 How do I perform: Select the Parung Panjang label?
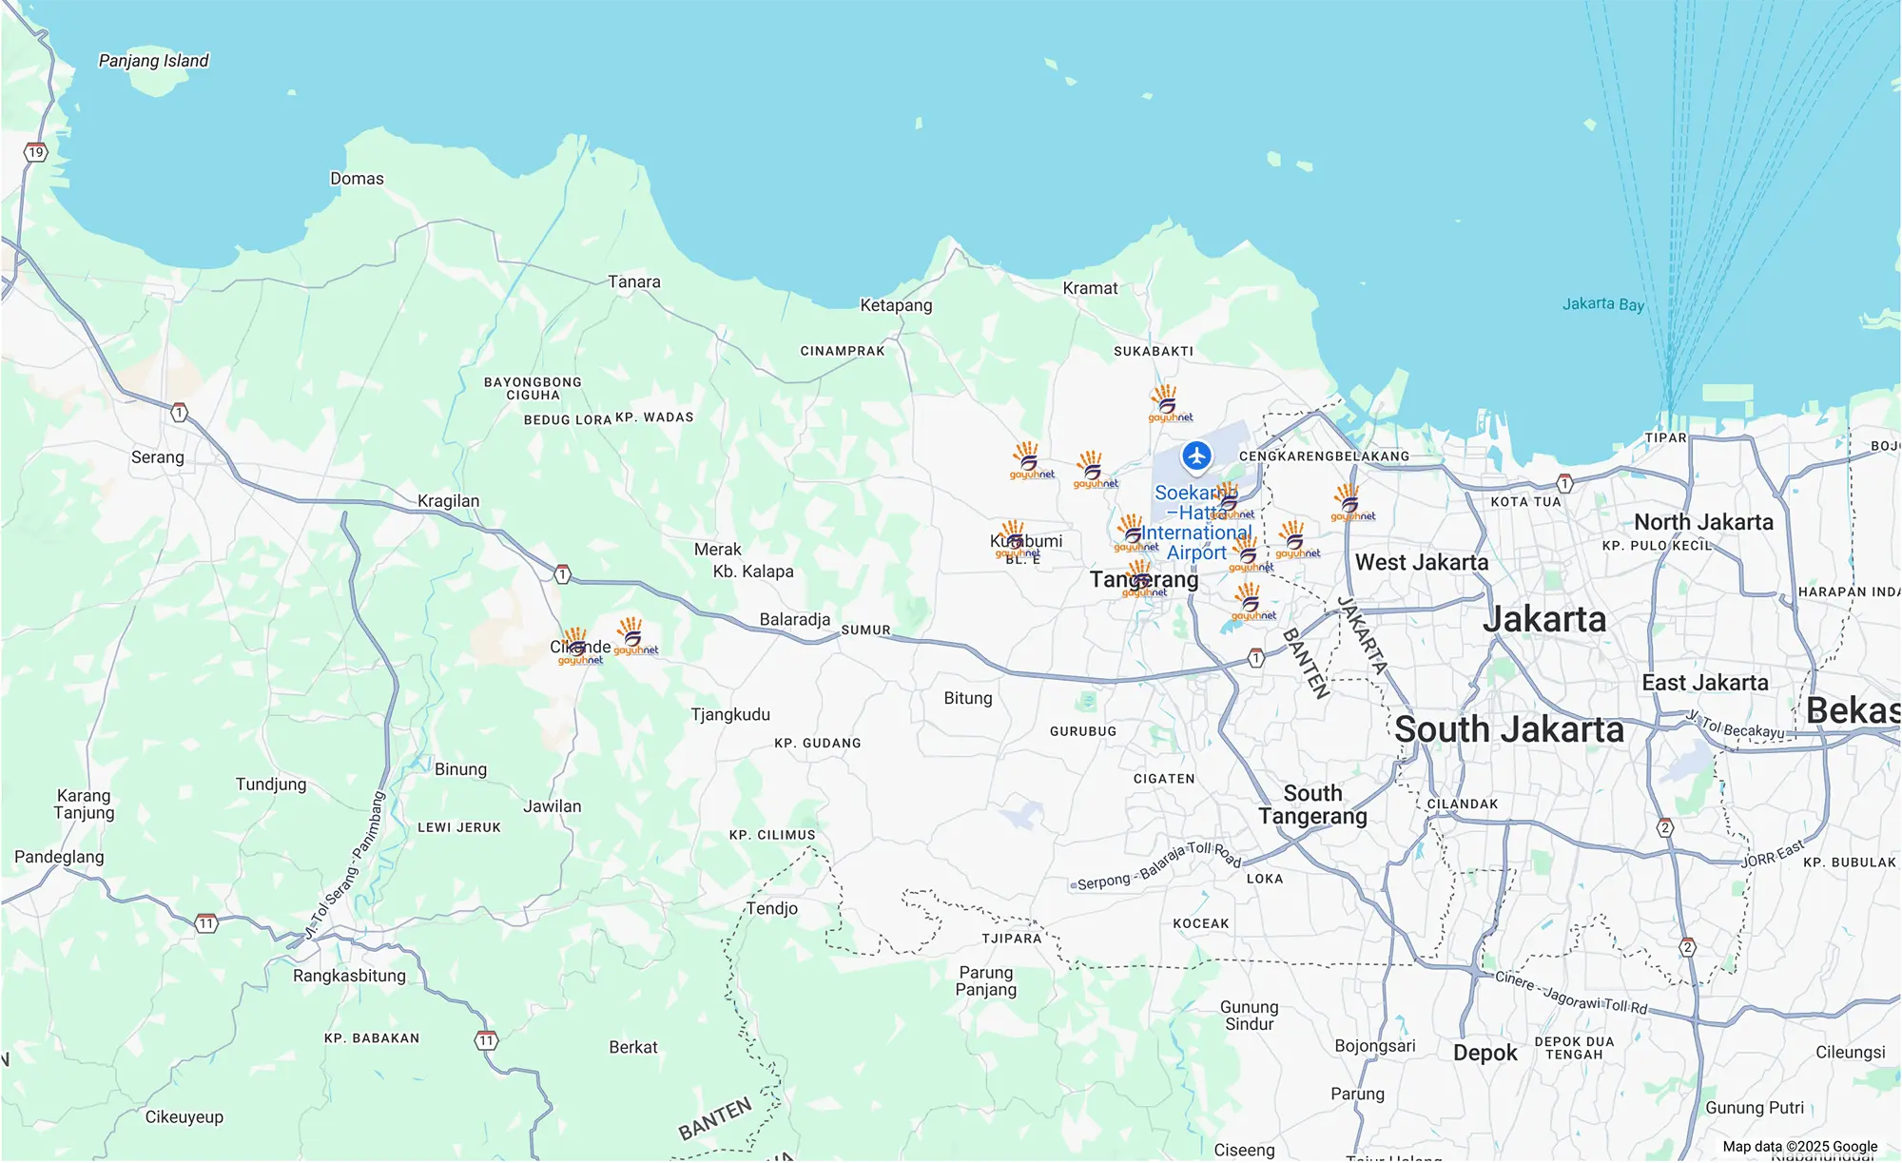pyautogui.click(x=986, y=981)
